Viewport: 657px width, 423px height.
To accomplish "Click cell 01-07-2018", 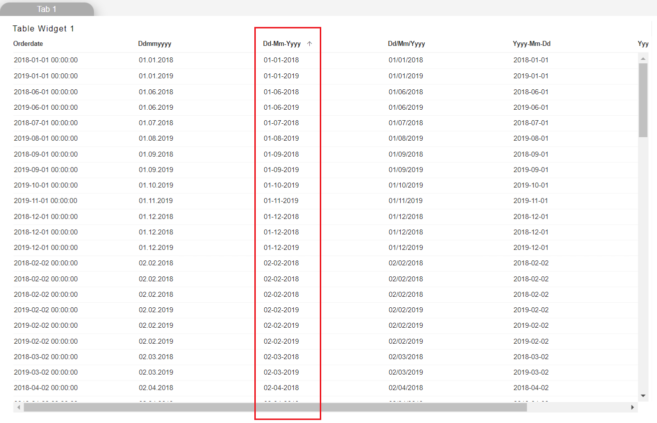I will (x=281, y=123).
